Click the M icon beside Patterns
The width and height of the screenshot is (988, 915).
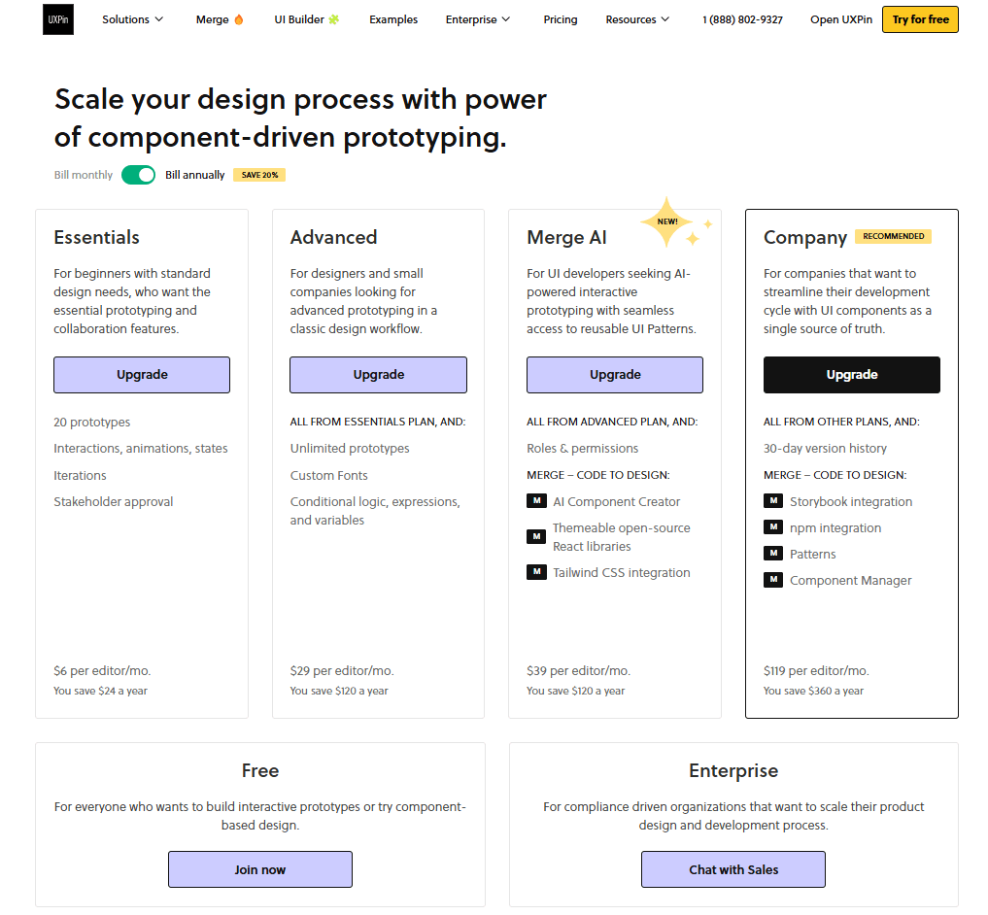point(773,553)
